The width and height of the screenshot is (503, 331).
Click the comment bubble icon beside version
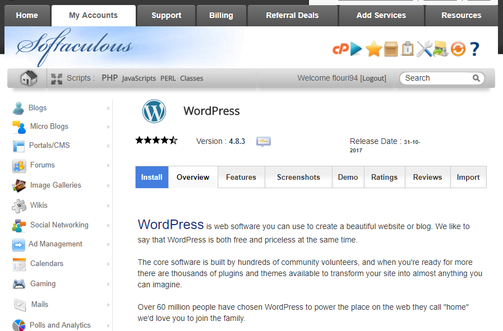coord(264,141)
